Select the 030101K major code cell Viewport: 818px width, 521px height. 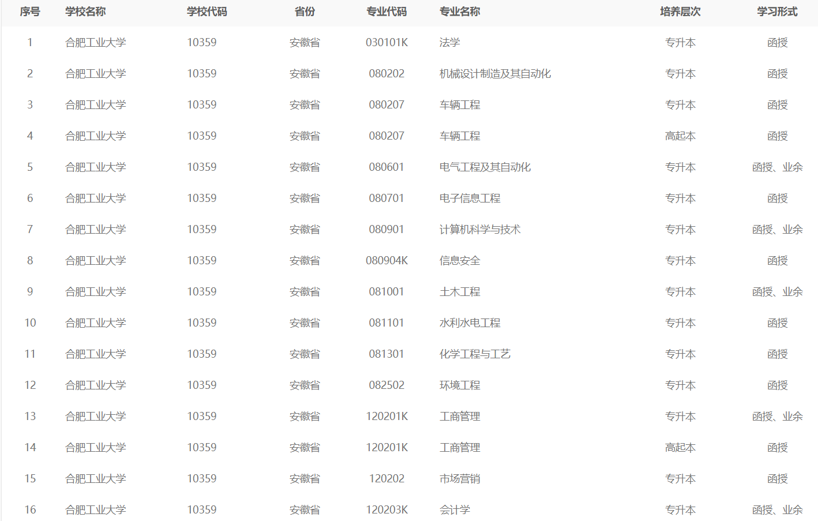tap(387, 43)
